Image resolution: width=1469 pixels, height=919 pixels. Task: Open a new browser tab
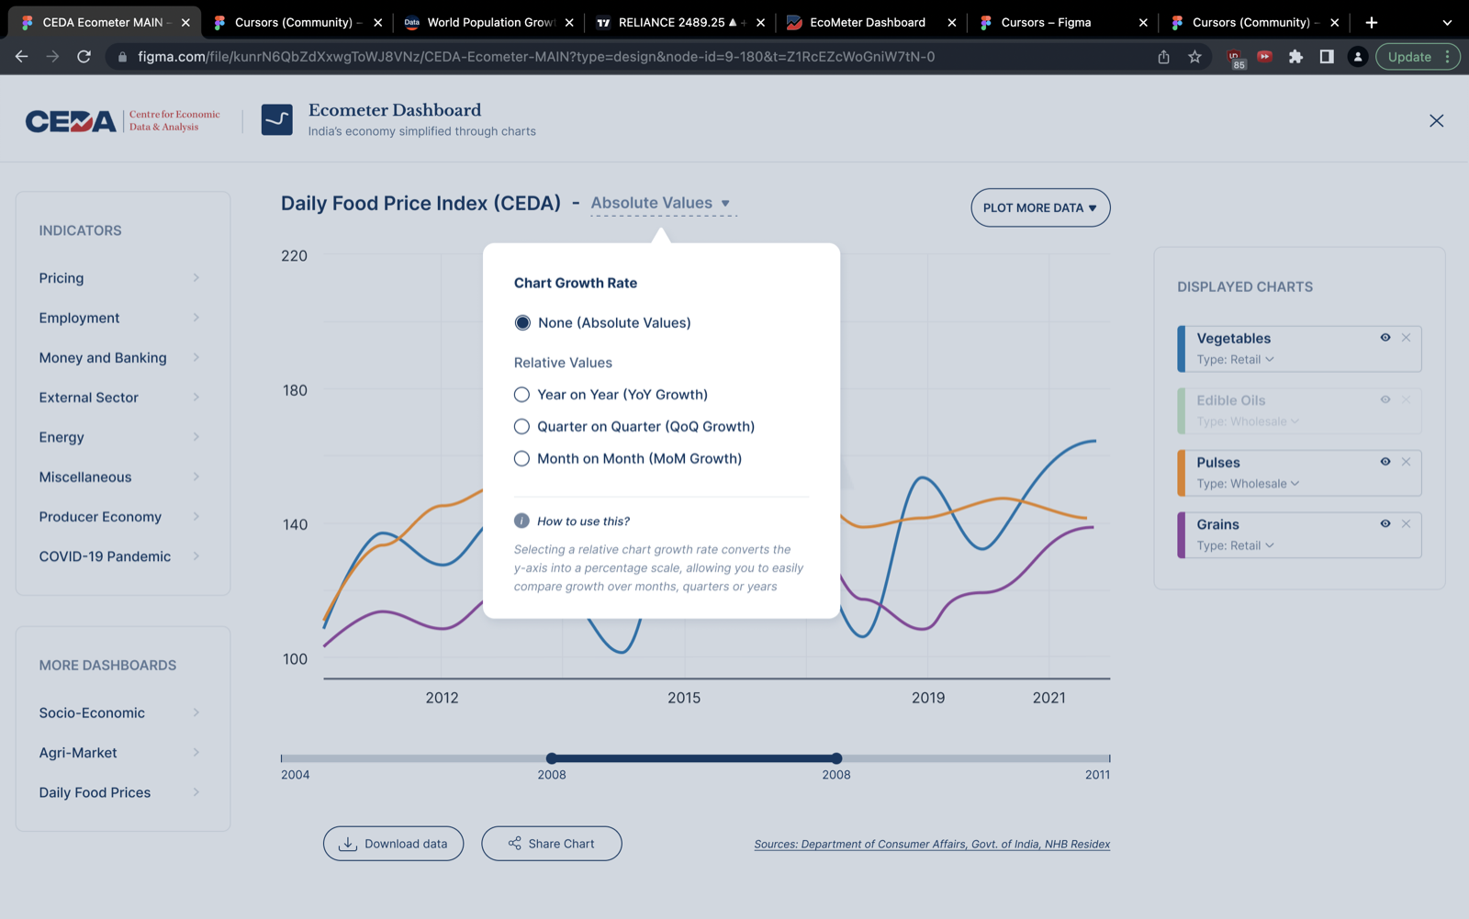[x=1372, y=22]
